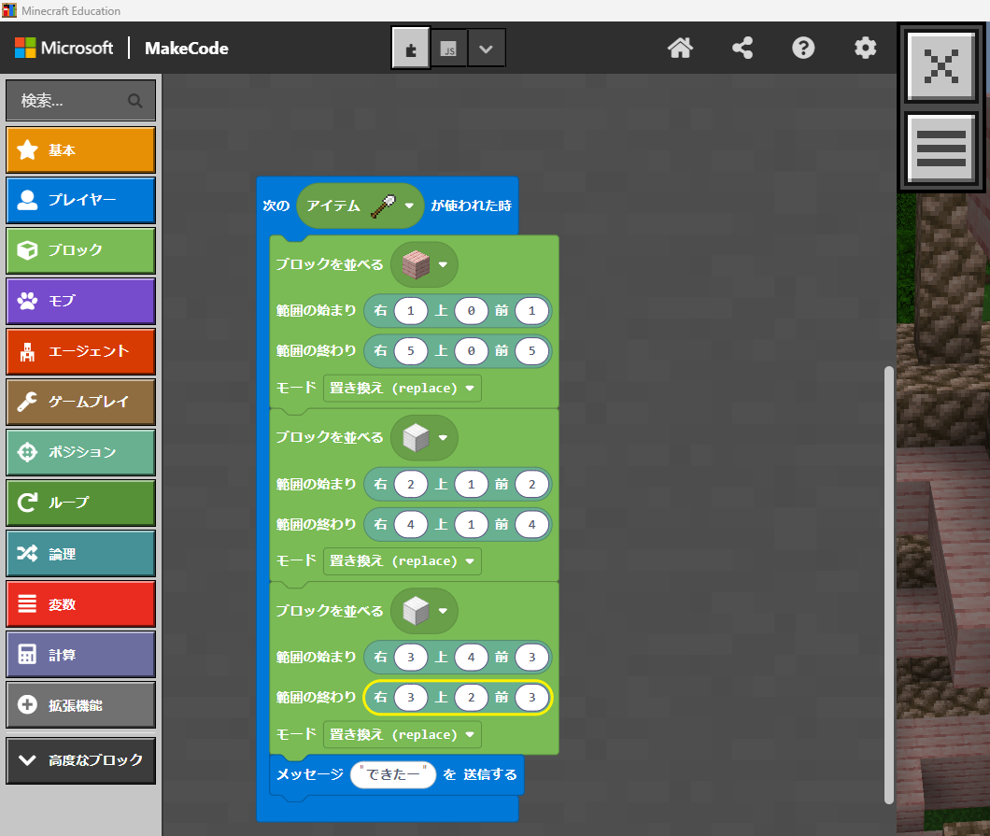The height and width of the screenshot is (836, 990).
Task: Open the help question mark icon
Action: click(x=803, y=48)
